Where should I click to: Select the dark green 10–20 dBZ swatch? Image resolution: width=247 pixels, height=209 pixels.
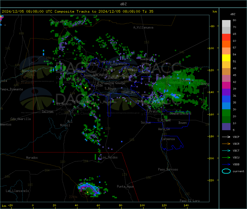click(226, 120)
